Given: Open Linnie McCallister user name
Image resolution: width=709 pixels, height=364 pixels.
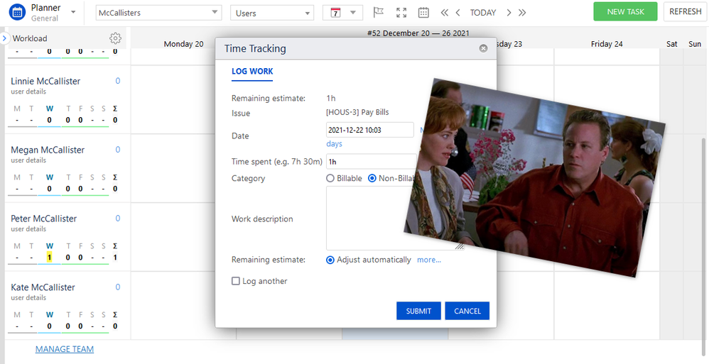Looking at the screenshot, I should point(45,82).
